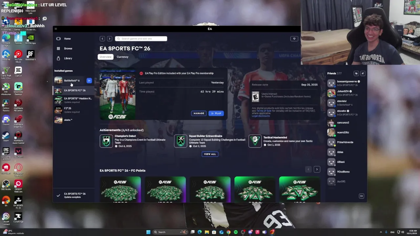This screenshot has width=420, height=236.
Task: Click the NVIDIA App desktop icon
Action: (31, 39)
